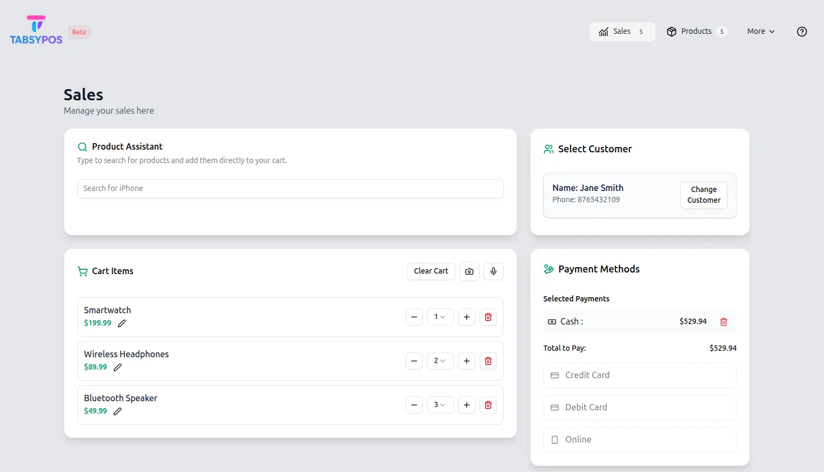The width and height of the screenshot is (824, 472).
Task: Choose Online payment method
Action: (x=640, y=440)
